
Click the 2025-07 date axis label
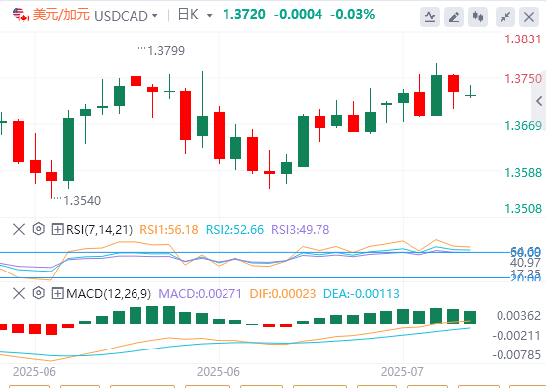point(403,372)
